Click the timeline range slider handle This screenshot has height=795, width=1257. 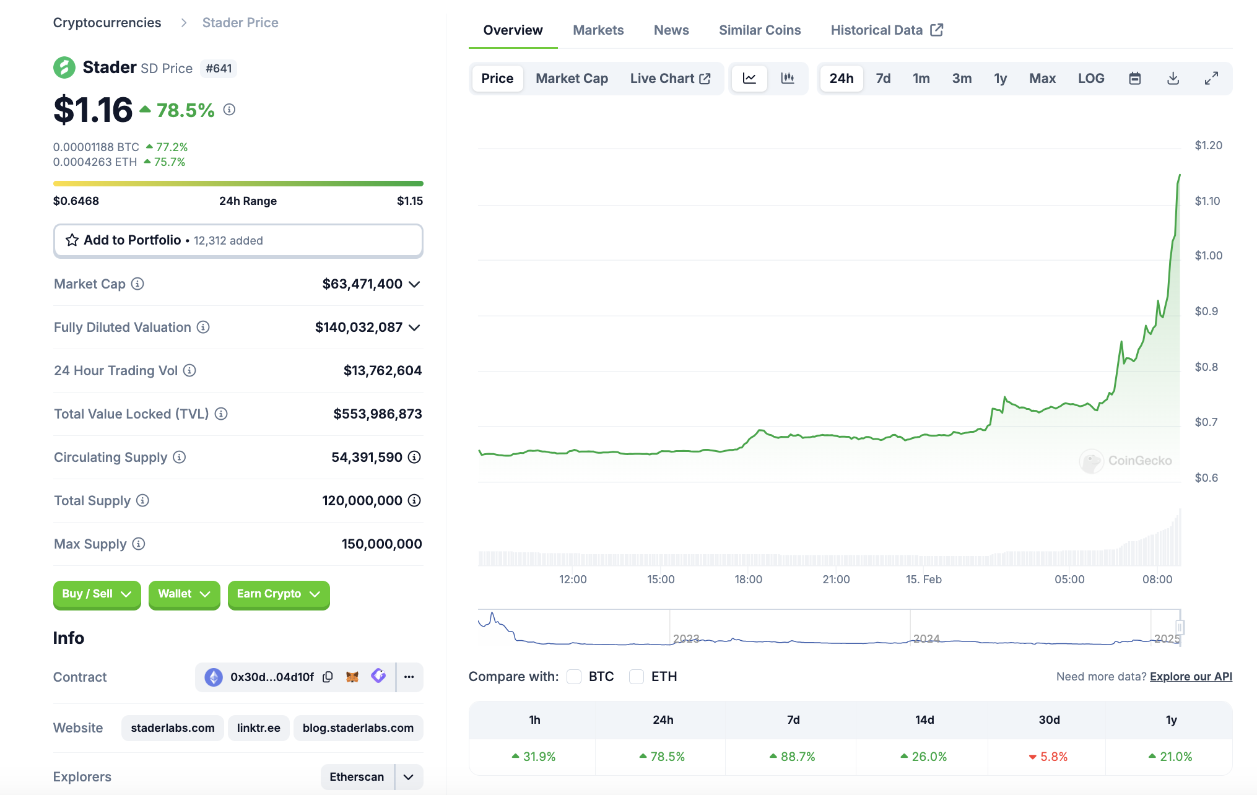tap(1180, 627)
